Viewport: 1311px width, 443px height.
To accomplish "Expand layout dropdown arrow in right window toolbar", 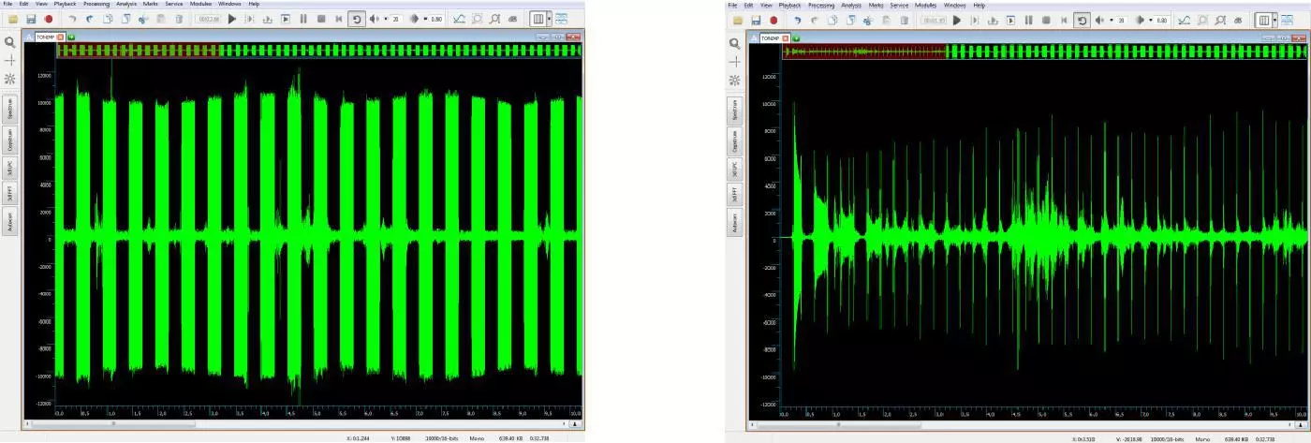I will click(x=1274, y=20).
